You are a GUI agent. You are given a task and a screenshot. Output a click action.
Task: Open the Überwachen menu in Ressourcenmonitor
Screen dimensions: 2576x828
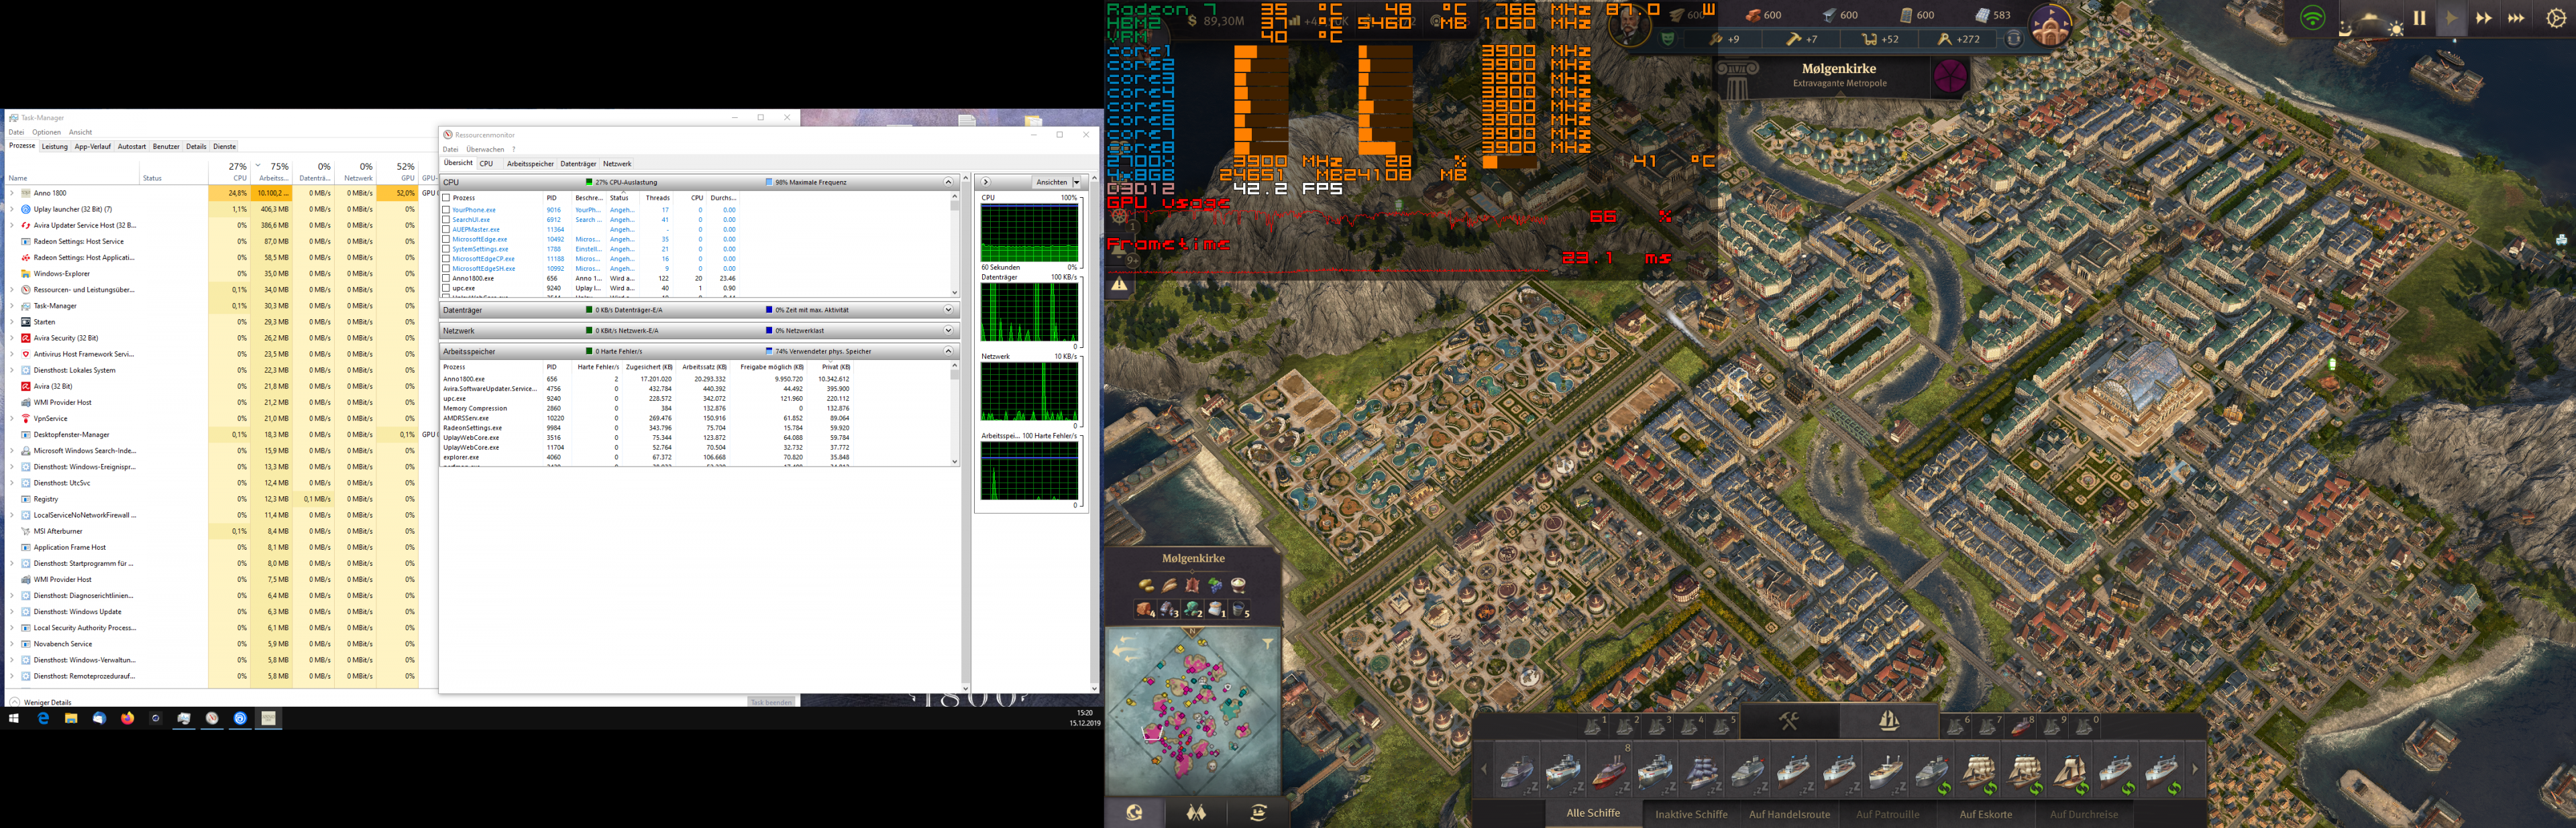point(487,148)
